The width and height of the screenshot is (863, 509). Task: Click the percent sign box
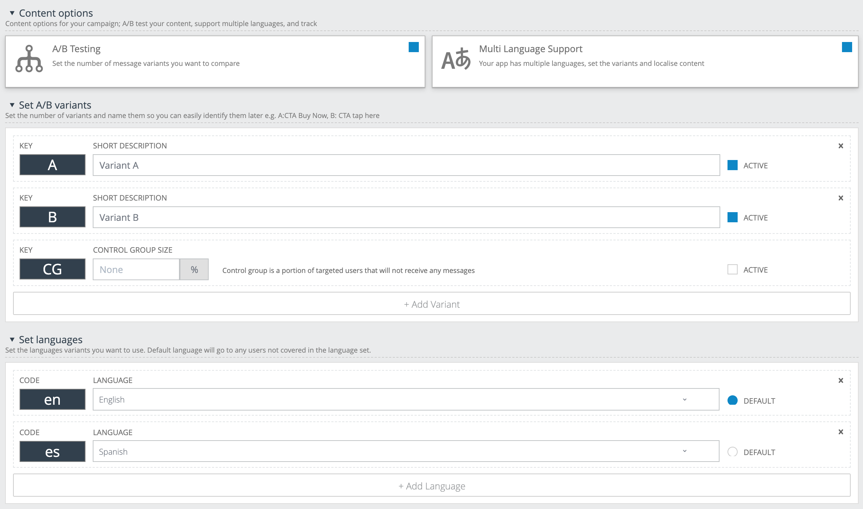(x=194, y=270)
